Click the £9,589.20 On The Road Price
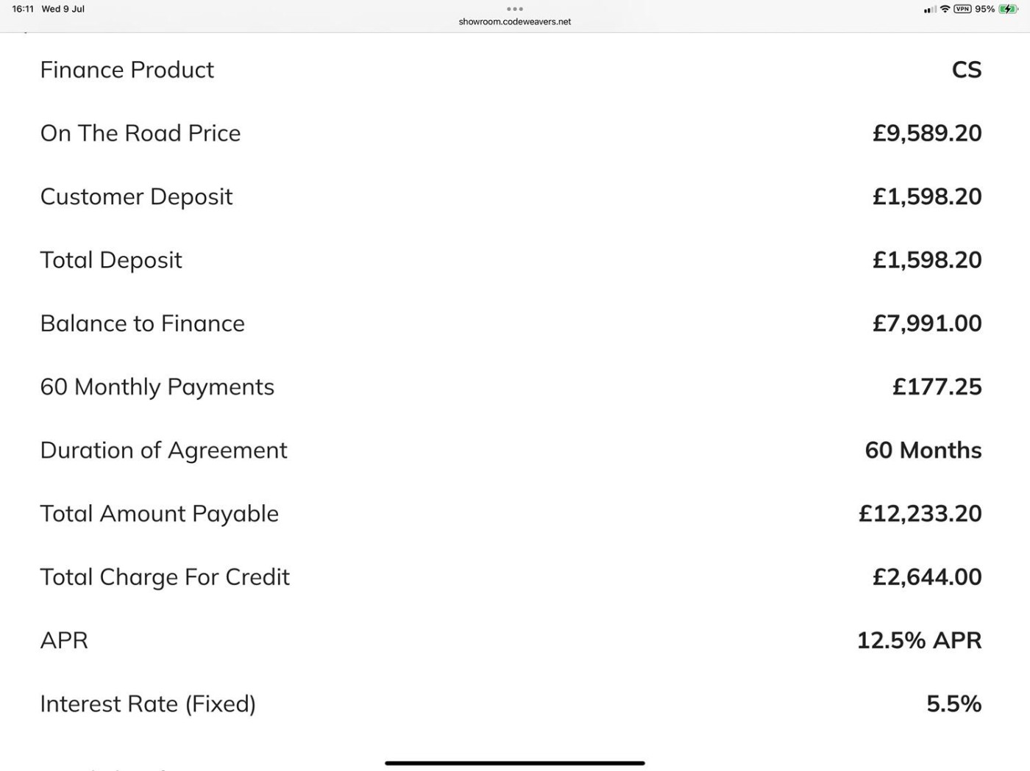1030x771 pixels. pos(926,133)
